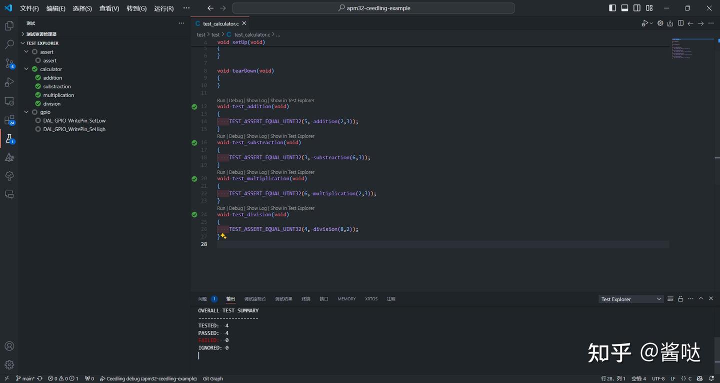Toggle the panel layout button in title bar
This screenshot has height=383, width=720.
[x=624, y=8]
